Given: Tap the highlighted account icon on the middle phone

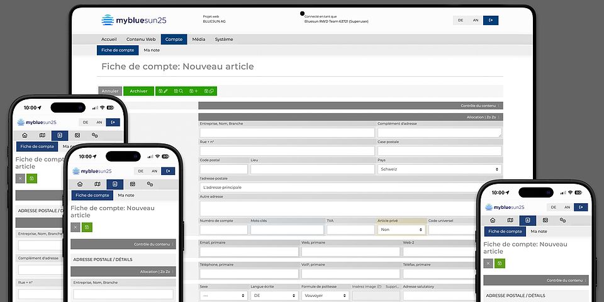Looking at the screenshot, I should tap(115, 184).
